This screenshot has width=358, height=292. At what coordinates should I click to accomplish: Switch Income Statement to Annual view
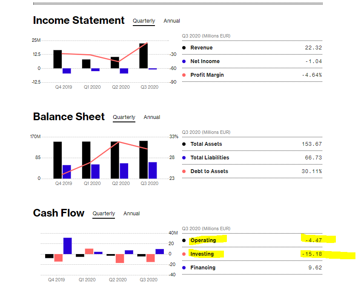(x=172, y=21)
